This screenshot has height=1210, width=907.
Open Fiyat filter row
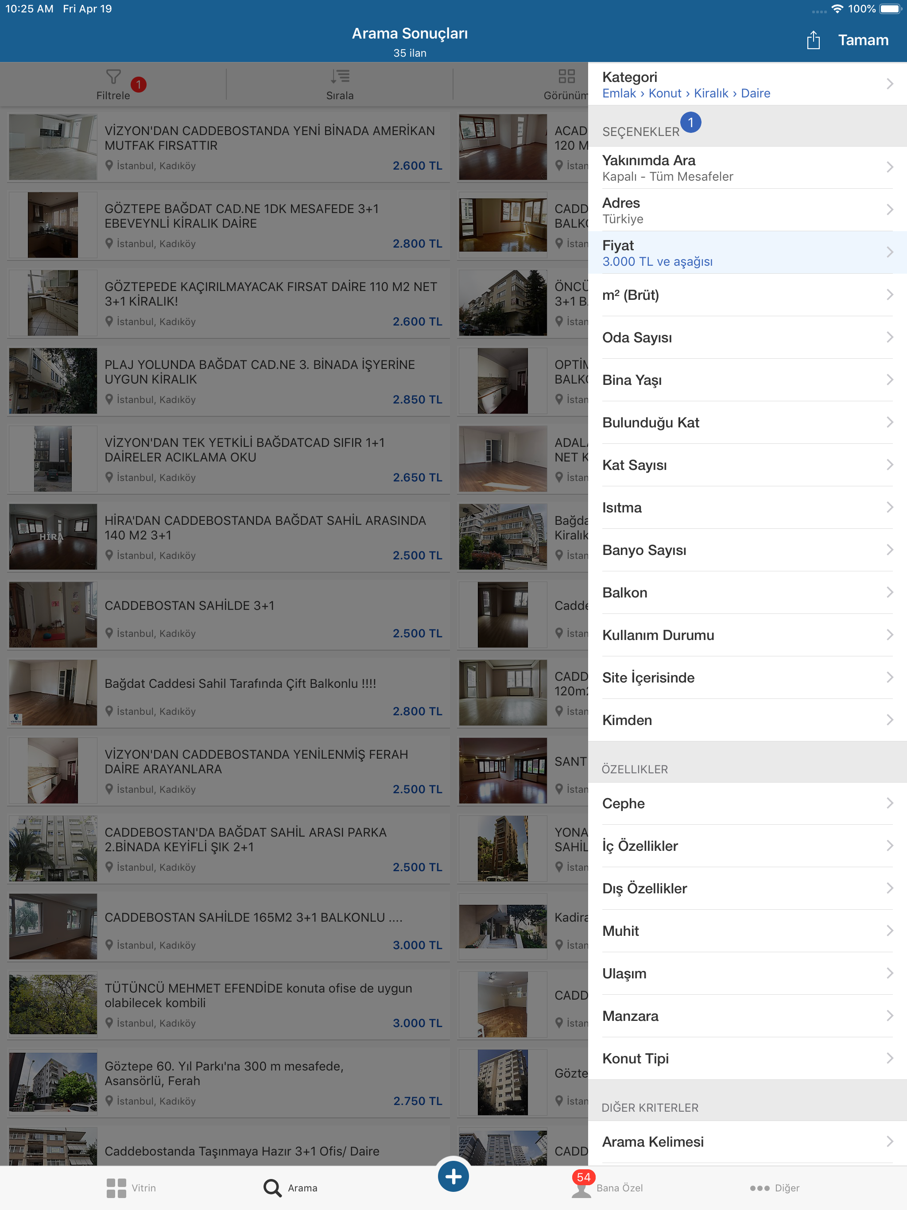click(x=747, y=253)
